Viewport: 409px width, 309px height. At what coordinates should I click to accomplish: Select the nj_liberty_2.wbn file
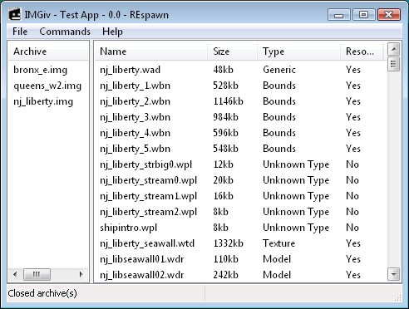[x=135, y=101]
